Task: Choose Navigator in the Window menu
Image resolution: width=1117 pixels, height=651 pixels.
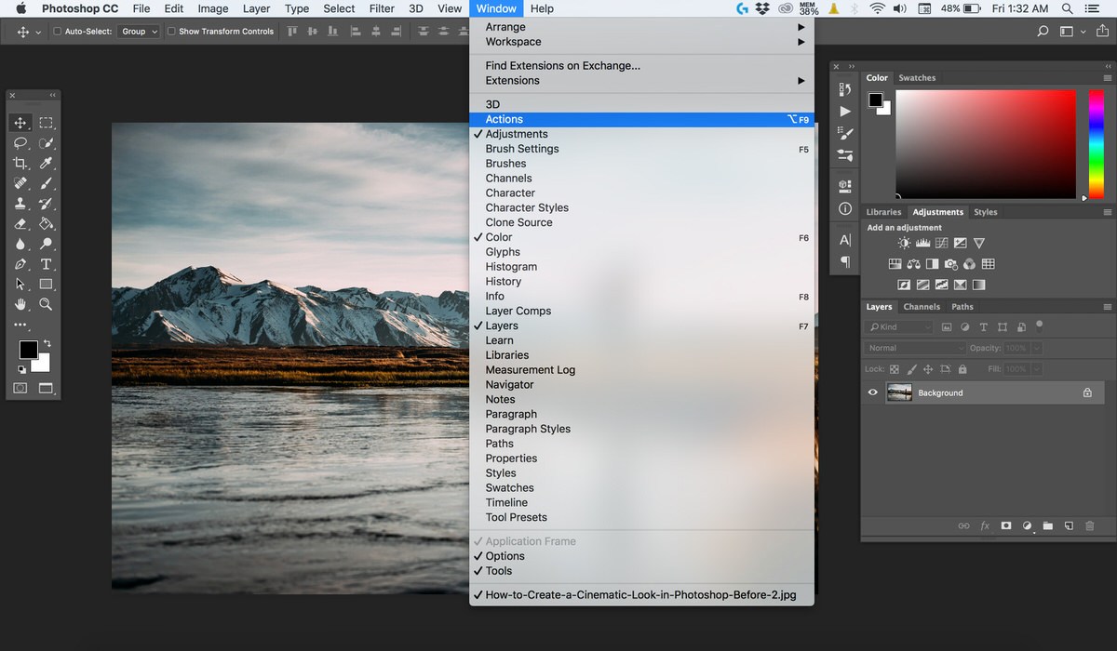Action: pos(641,385)
